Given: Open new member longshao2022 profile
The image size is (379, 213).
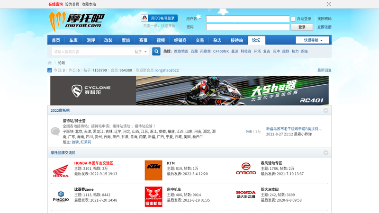Looking at the screenshot, I should pyautogui.click(x=167, y=70).
